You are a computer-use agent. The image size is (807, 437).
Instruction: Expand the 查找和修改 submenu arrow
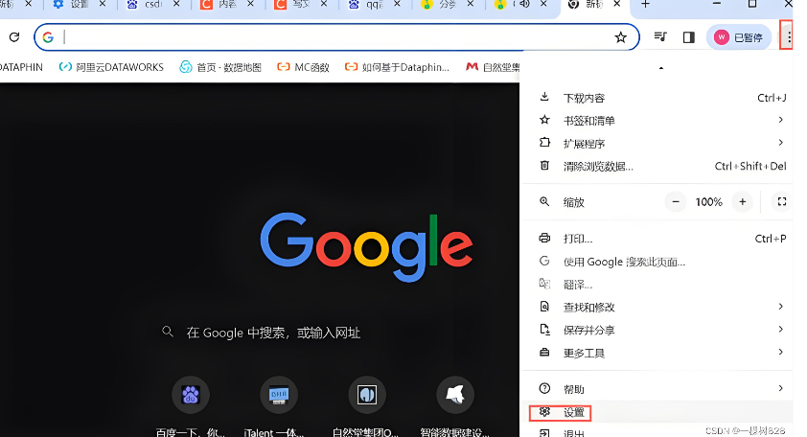(781, 307)
